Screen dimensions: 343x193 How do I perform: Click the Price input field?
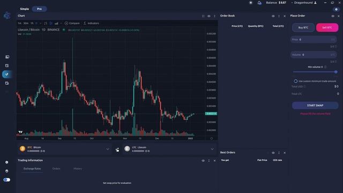[314, 40]
